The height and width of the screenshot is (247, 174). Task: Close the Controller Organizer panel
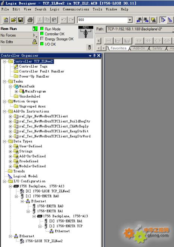[x=99, y=55]
